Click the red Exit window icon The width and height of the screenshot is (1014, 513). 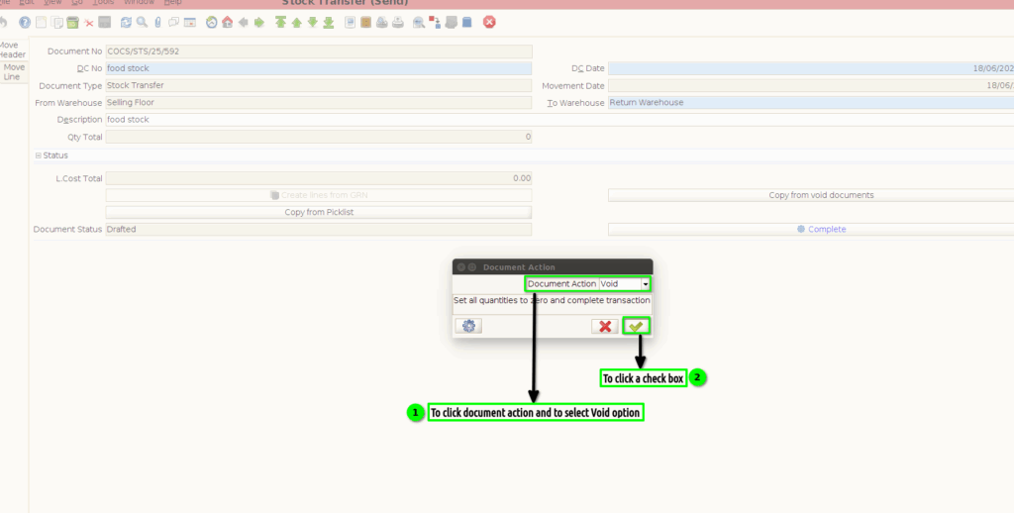coord(489,23)
